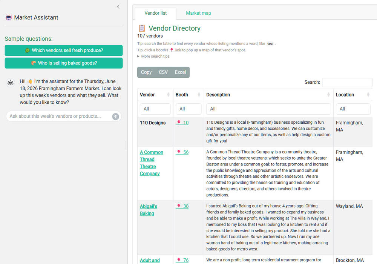Switch to Market map tab
This screenshot has height=264, width=377.
pyautogui.click(x=198, y=13)
